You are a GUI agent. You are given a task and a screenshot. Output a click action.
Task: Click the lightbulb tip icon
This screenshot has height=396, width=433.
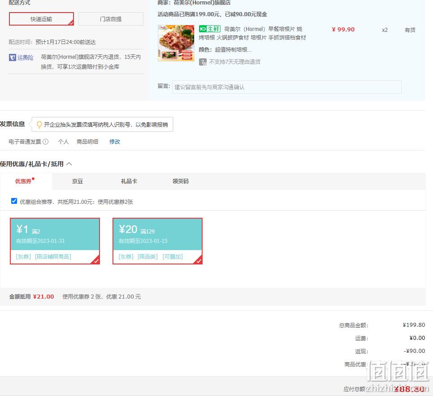tap(39, 125)
